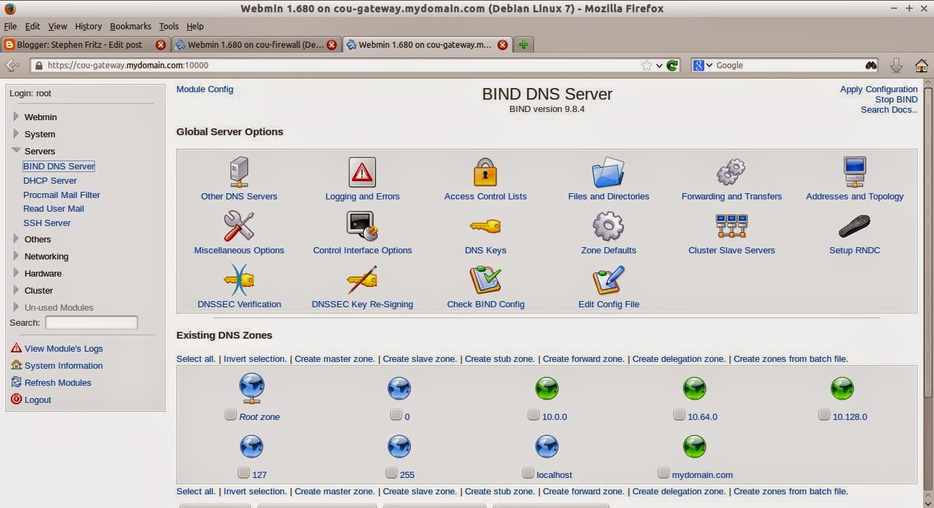The width and height of the screenshot is (934, 508).
Task: Open the Setup RNDC remote icon
Action: [855, 226]
